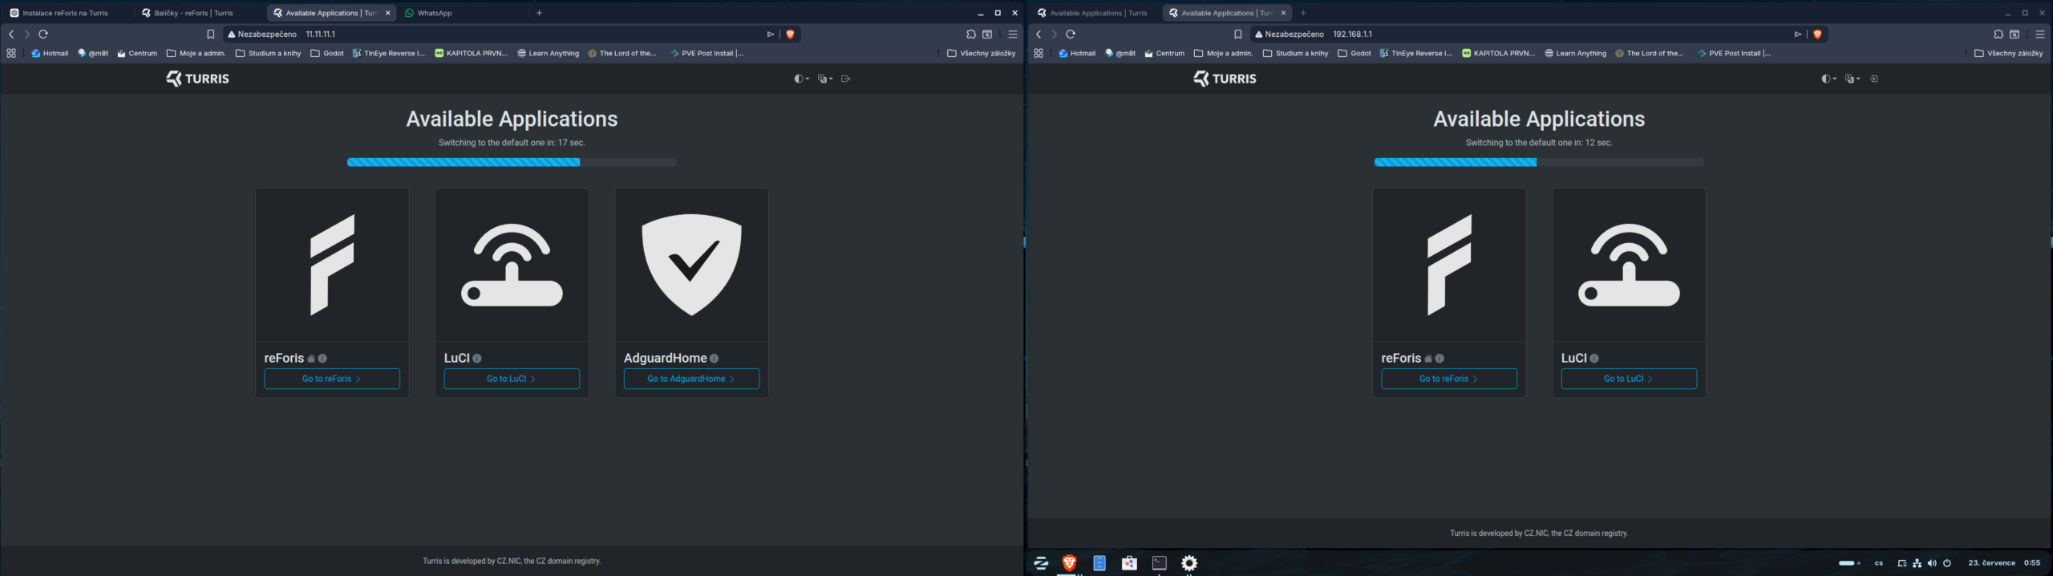The width and height of the screenshot is (2053, 576).
Task: Click Brave shield icon in left address bar
Action: tap(790, 34)
